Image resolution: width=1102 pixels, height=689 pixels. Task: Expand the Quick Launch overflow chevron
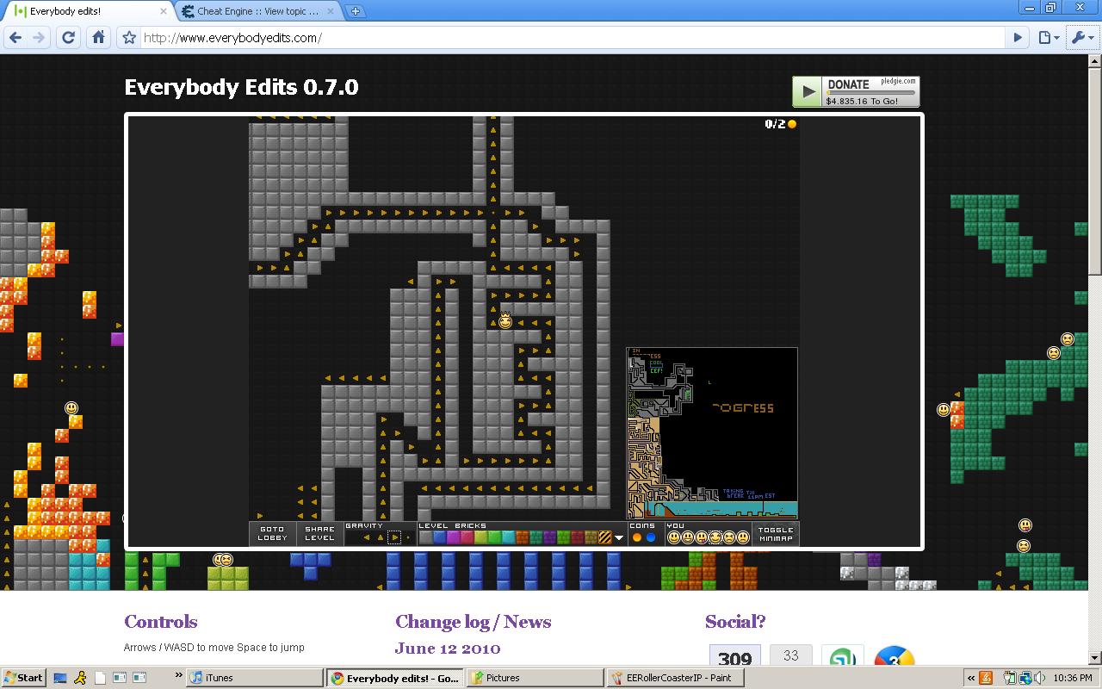pyautogui.click(x=178, y=674)
